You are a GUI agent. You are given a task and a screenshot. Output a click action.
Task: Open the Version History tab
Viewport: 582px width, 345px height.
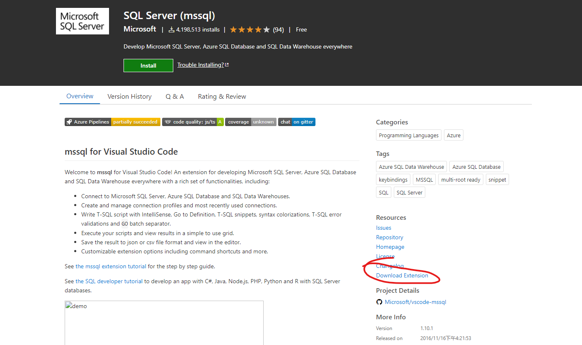(x=129, y=97)
